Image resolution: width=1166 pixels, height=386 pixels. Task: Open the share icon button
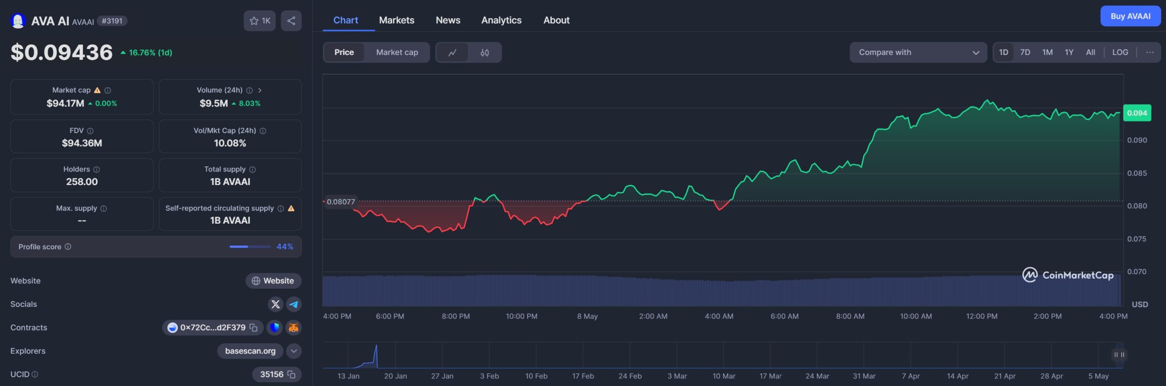click(x=291, y=21)
